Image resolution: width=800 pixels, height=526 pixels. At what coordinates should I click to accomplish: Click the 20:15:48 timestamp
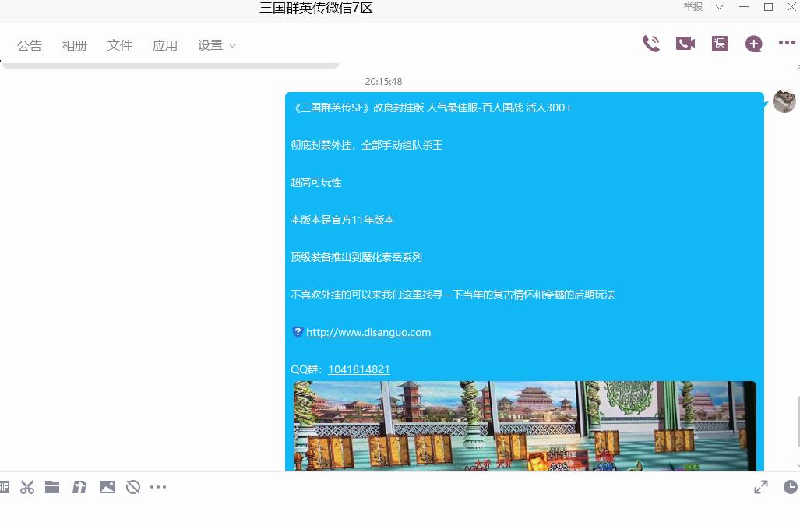[384, 81]
